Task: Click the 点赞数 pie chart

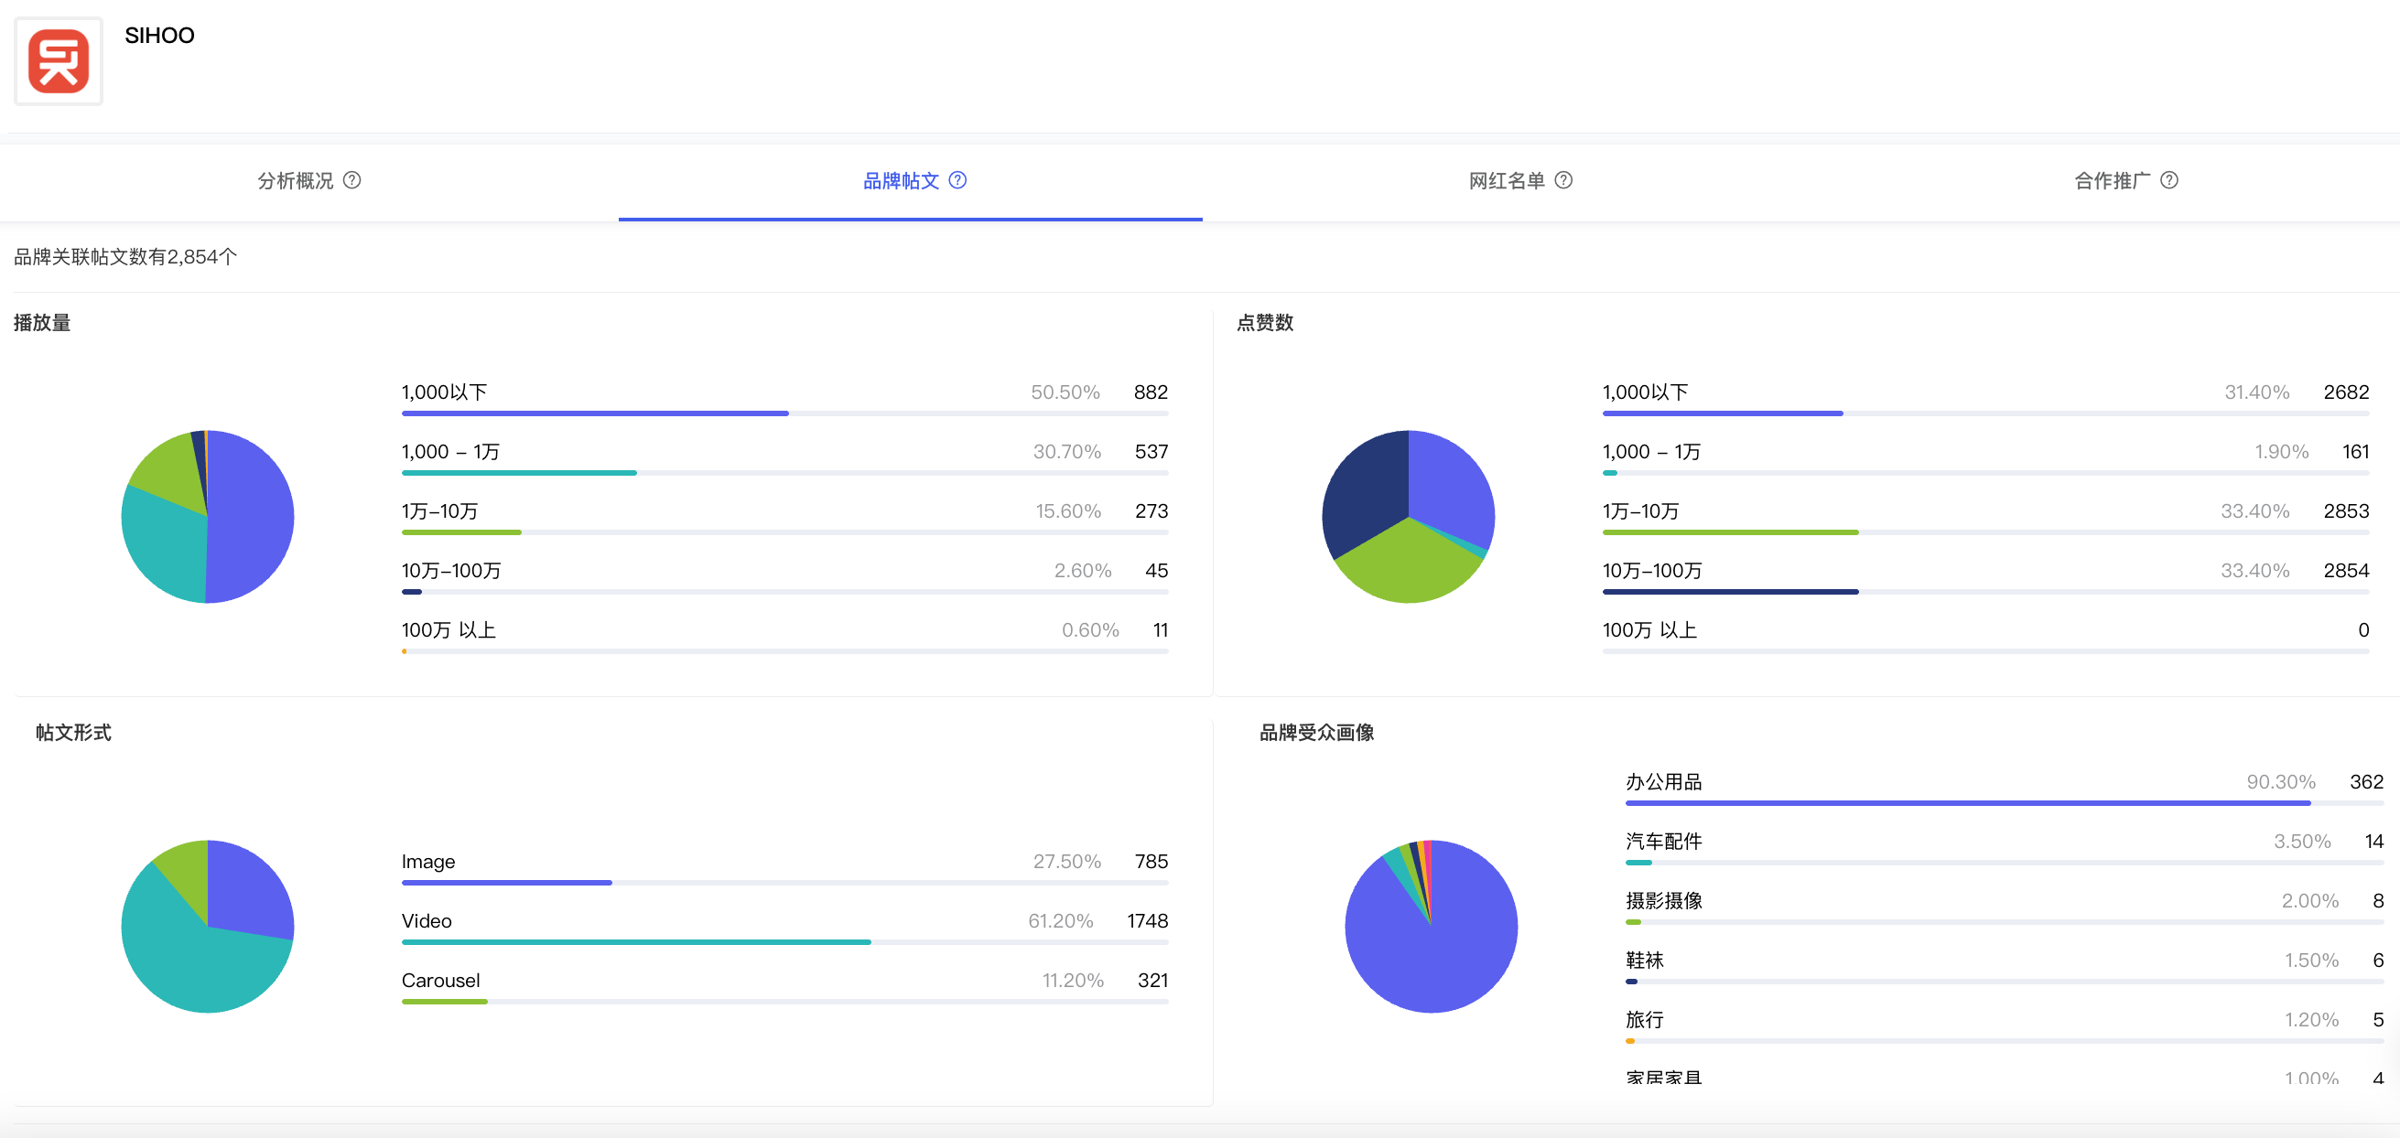Action: [x=1408, y=516]
